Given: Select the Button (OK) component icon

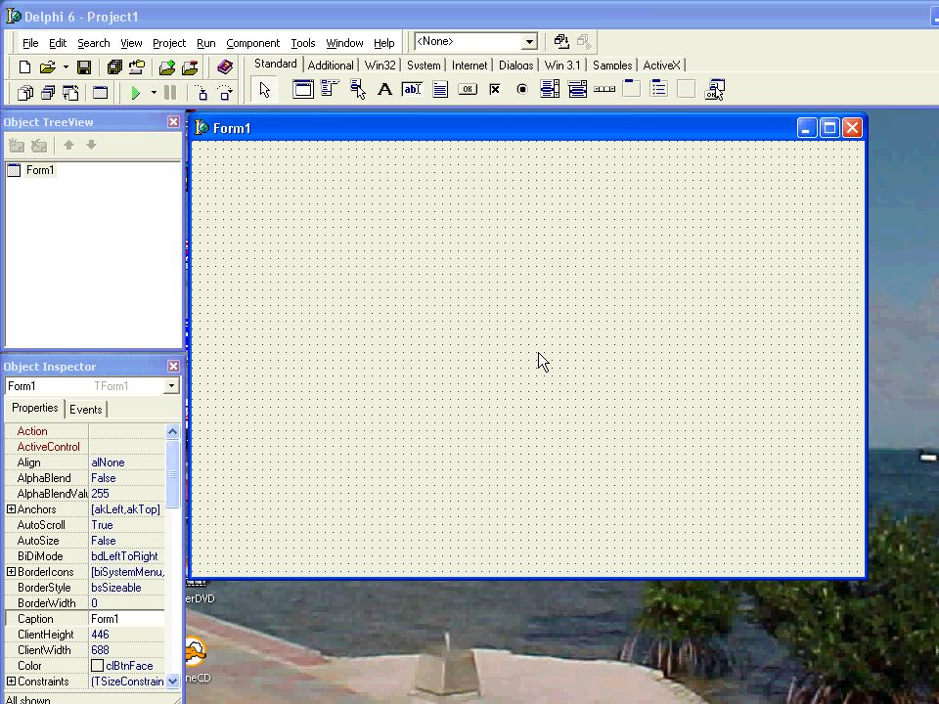Looking at the screenshot, I should (468, 90).
